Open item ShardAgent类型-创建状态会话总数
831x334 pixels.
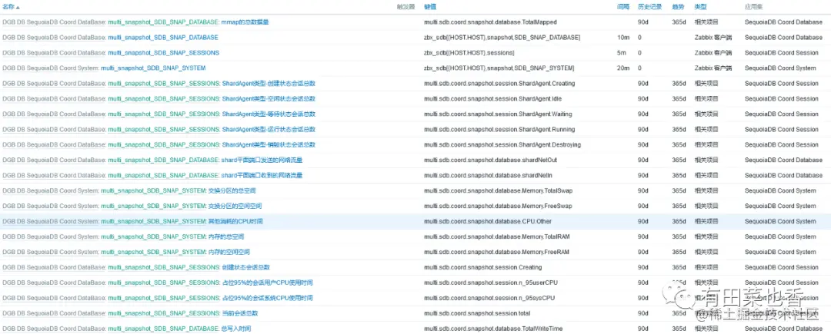tap(269, 84)
